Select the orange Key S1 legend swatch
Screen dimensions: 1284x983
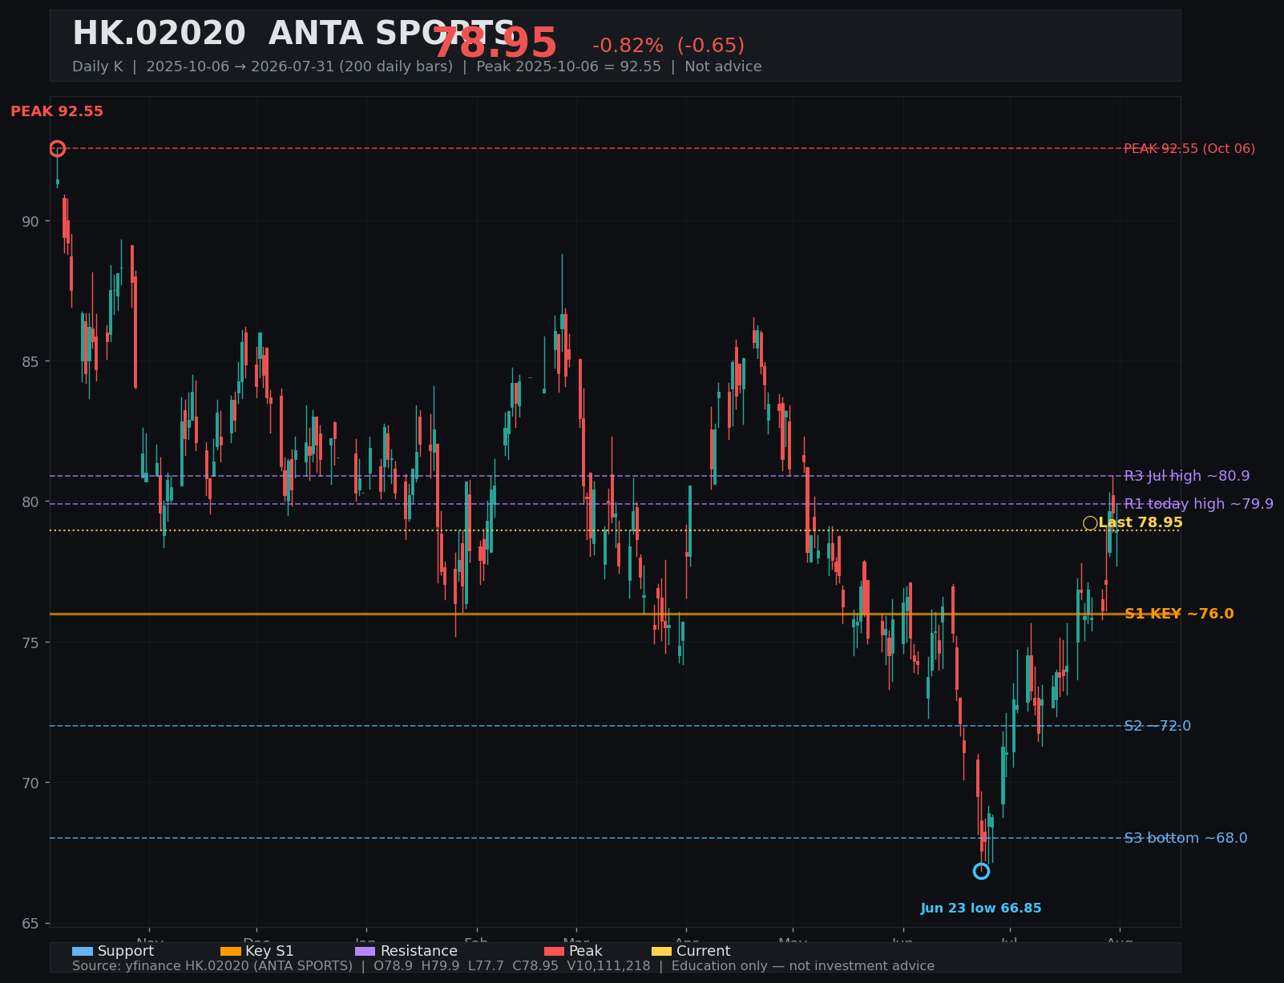[231, 952]
